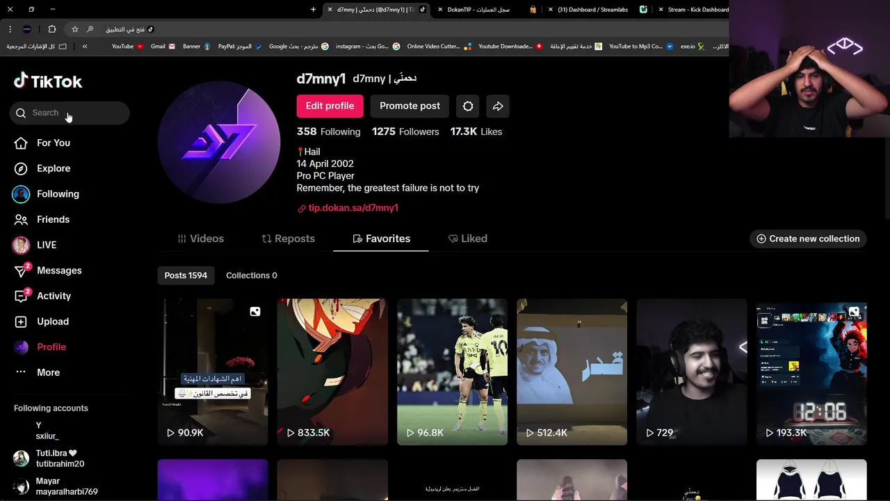
Task: Open the PayPal bookmark
Action: point(239,47)
